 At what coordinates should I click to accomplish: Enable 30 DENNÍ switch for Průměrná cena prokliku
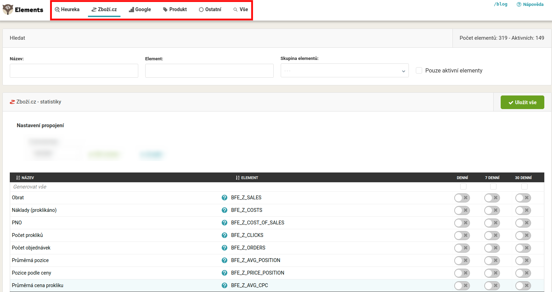pyautogui.click(x=523, y=286)
